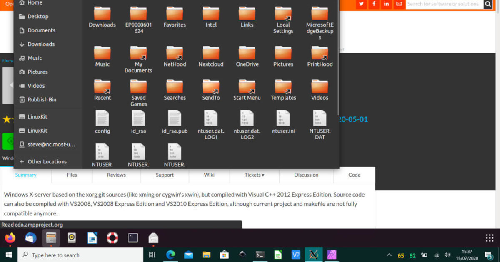Screen dimensions: 500x262
Task: Switch to the Support tab on the webpage
Action: pos(165,175)
